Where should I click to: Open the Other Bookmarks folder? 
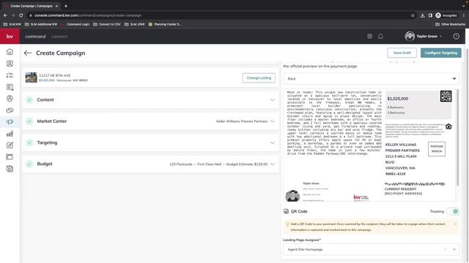coord(450,24)
